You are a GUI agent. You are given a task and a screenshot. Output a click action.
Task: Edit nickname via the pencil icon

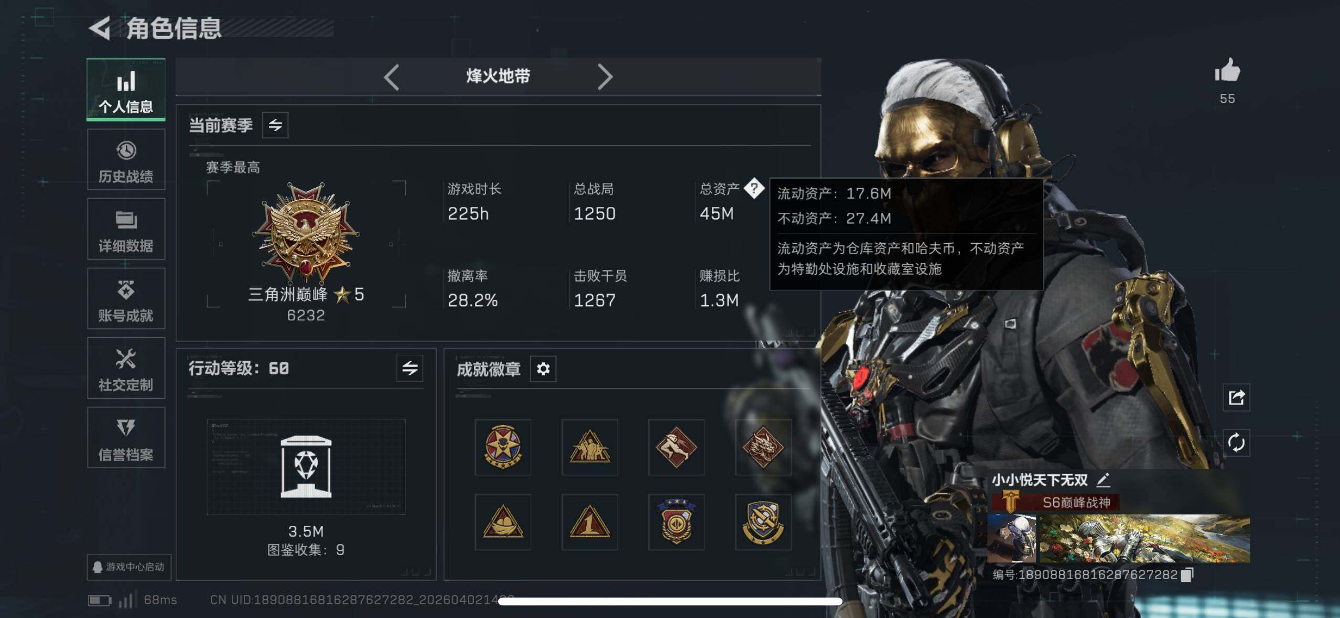1103,480
